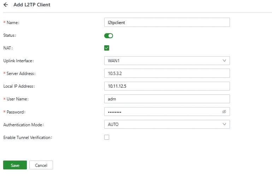Open the Authentication Mode AUTO dropdown
The height and width of the screenshot is (180, 272).
(x=167, y=124)
